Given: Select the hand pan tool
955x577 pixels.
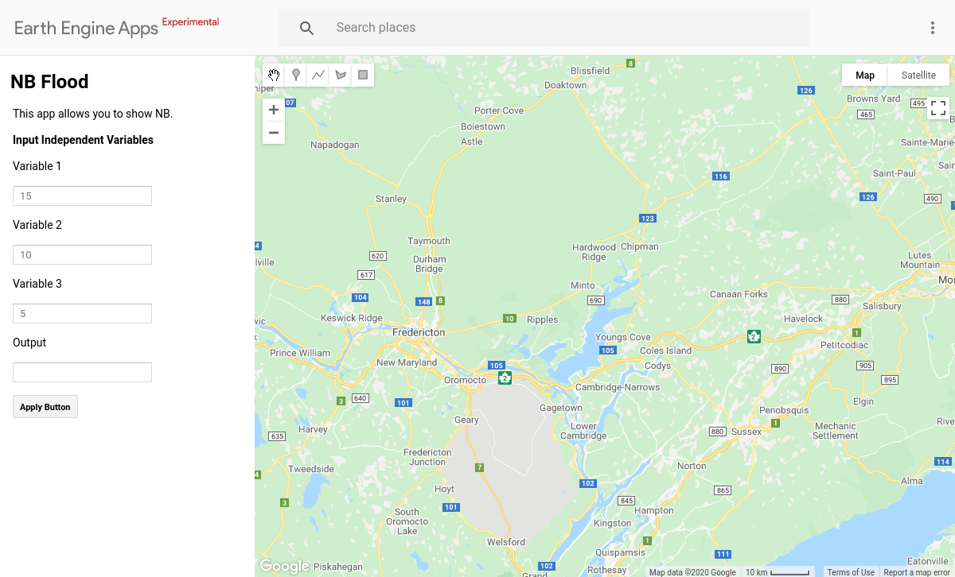Looking at the screenshot, I should [x=274, y=74].
